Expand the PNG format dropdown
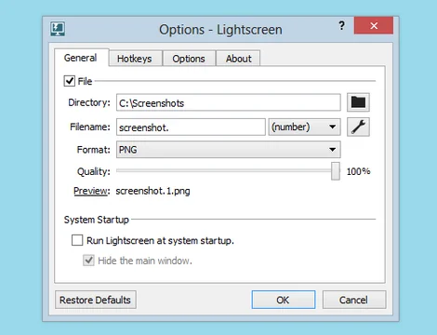 [229, 150]
